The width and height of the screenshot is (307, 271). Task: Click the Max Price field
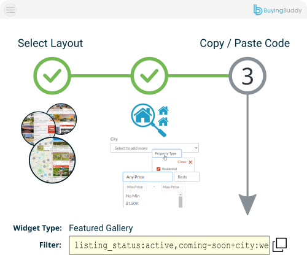[x=172, y=187]
